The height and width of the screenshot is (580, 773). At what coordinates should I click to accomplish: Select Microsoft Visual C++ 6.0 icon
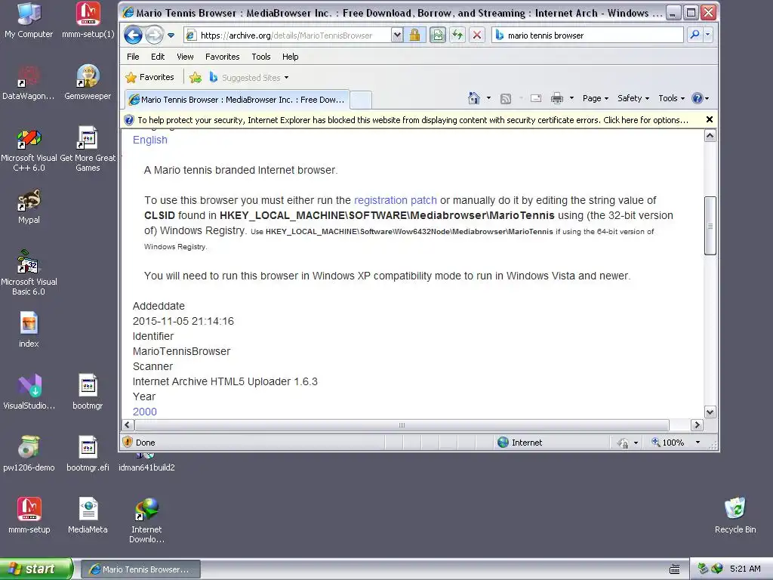[29, 150]
